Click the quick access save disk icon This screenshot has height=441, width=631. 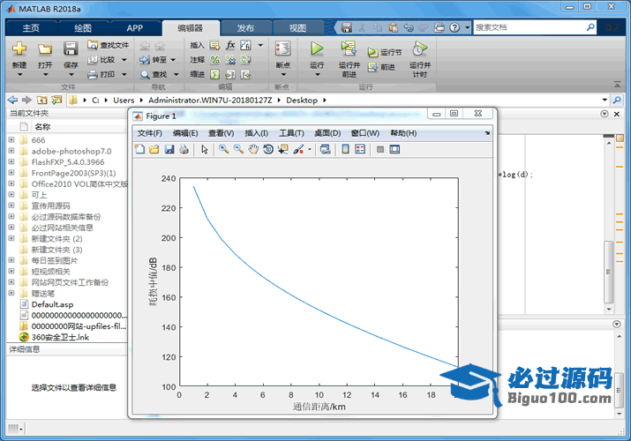click(347, 27)
